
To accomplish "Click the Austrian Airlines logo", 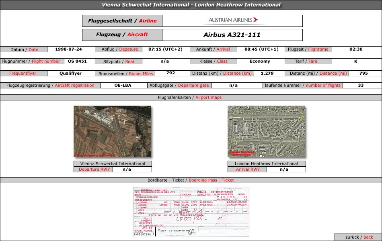I will (x=233, y=20).
